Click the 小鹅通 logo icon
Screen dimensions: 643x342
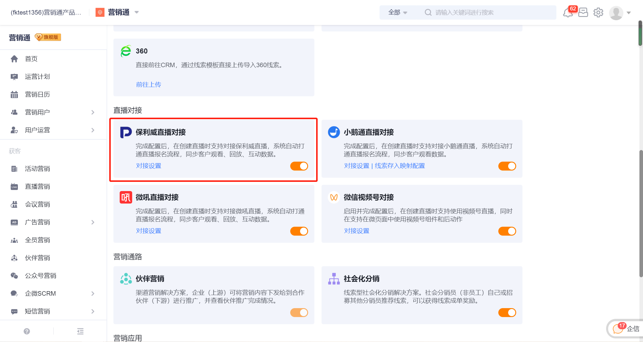tap(334, 132)
